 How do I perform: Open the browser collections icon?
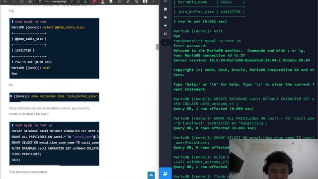click(x=137, y=1)
